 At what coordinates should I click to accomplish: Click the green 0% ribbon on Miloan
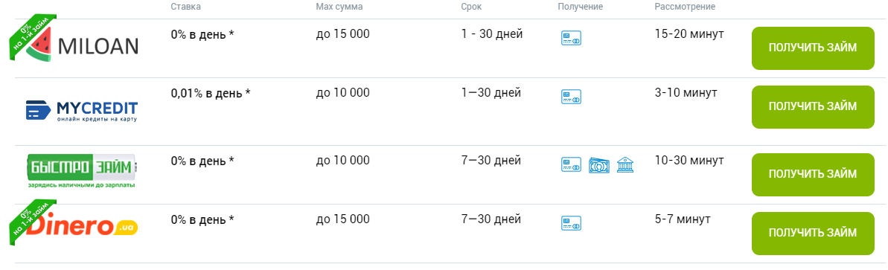[33, 36]
